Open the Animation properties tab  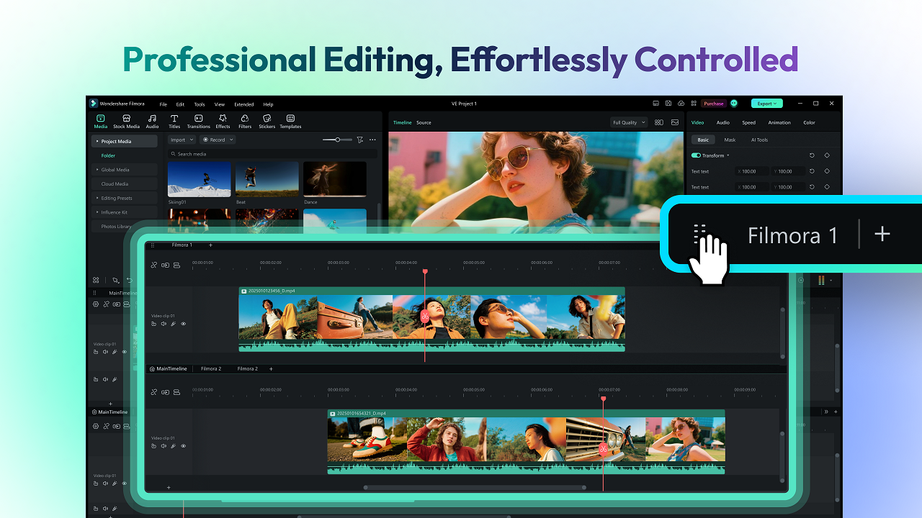[779, 122]
